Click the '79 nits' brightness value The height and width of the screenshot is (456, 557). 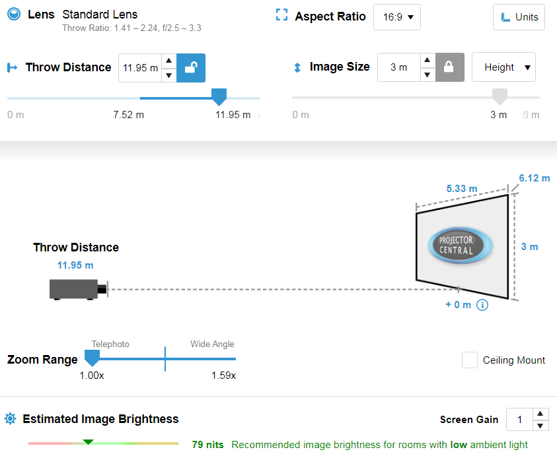coord(208,445)
